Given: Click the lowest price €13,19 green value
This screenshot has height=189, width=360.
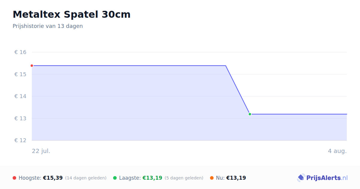Looking at the screenshot, I should (x=152, y=178).
